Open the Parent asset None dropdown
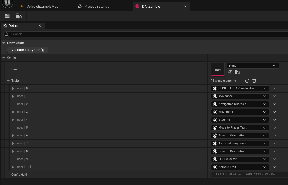This screenshot has height=185, width=288. 253,66
